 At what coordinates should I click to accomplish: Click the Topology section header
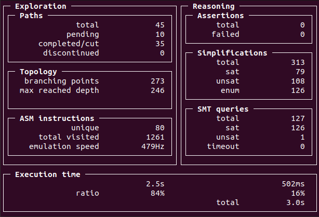click(38, 72)
